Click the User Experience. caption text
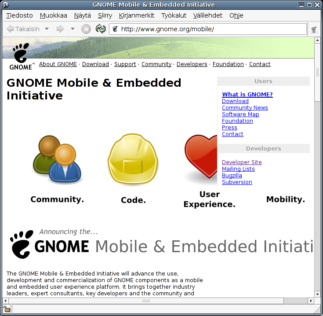Screen dimensions: 323x316 tap(209, 199)
